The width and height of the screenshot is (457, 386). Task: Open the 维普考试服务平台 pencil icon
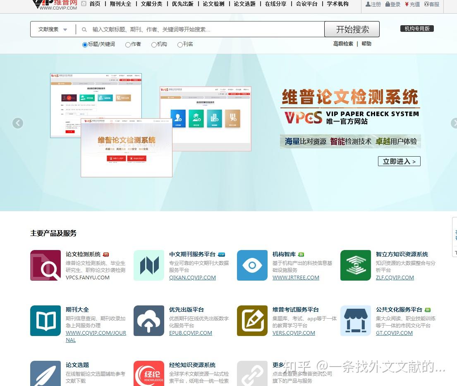click(x=252, y=321)
